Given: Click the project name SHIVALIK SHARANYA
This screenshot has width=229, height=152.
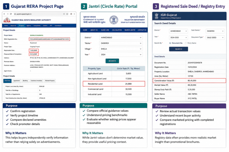Looking at the screenshot, I should (x=36, y=35).
